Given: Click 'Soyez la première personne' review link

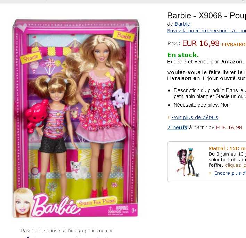Looking at the screenshot, I should click(206, 31).
